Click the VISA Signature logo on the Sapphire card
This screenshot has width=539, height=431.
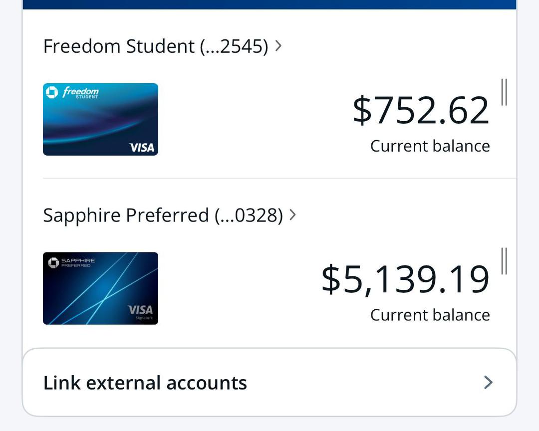[140, 312]
